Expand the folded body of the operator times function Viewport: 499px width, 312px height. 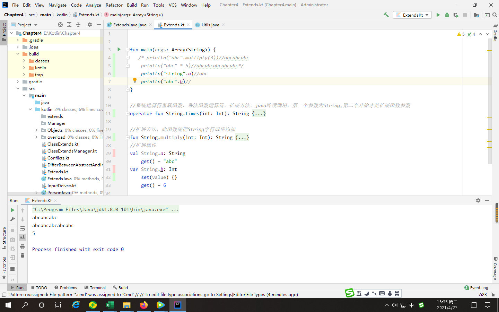point(259,113)
